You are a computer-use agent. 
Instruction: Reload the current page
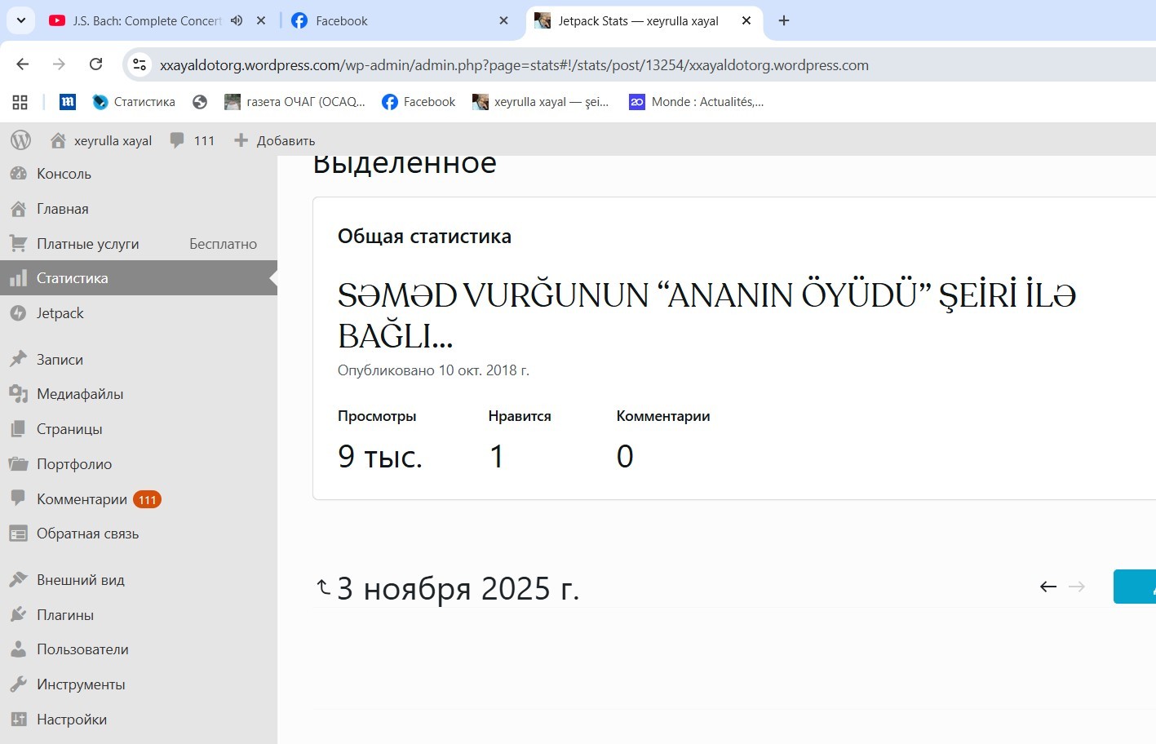tap(95, 64)
